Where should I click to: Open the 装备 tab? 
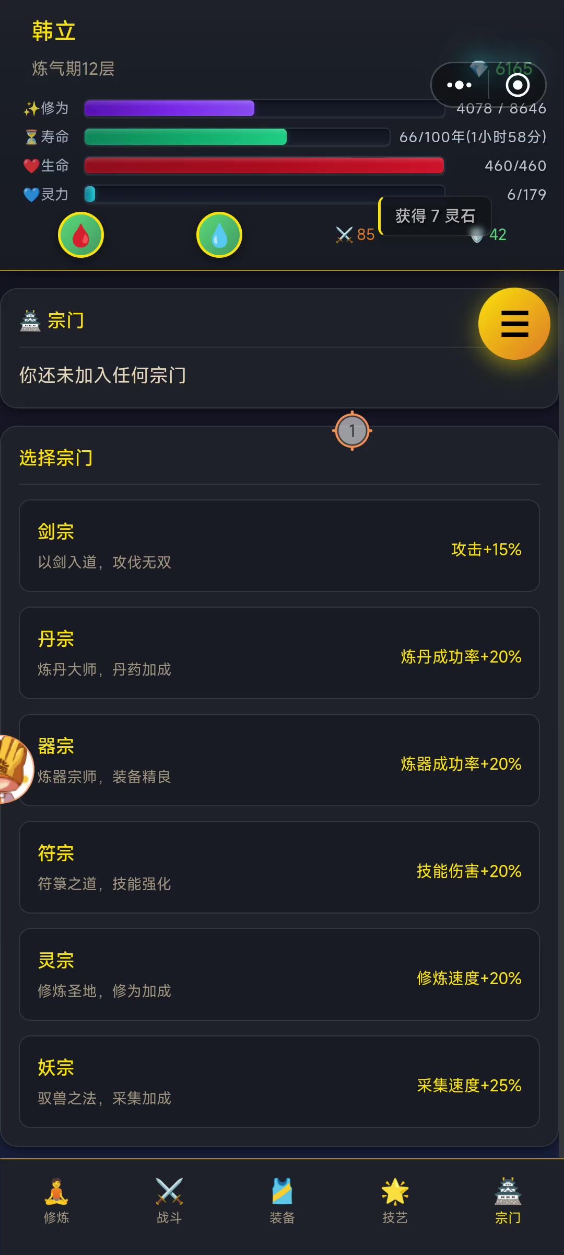(x=282, y=1200)
